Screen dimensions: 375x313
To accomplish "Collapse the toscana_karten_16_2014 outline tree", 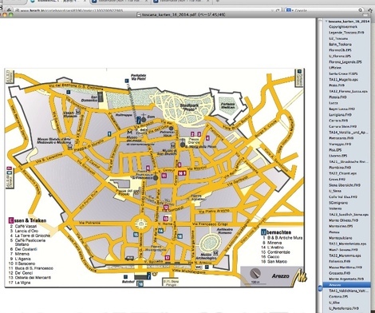I will click(x=326, y=22).
